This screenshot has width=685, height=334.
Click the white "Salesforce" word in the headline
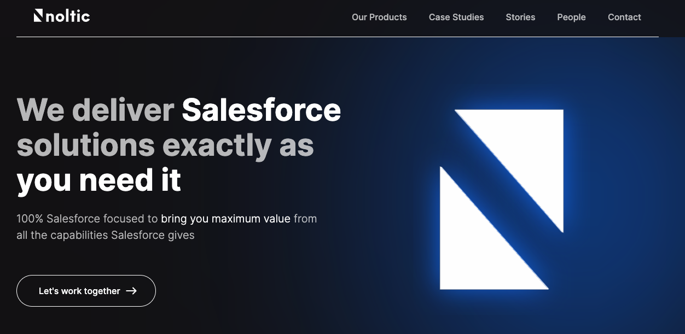click(261, 110)
